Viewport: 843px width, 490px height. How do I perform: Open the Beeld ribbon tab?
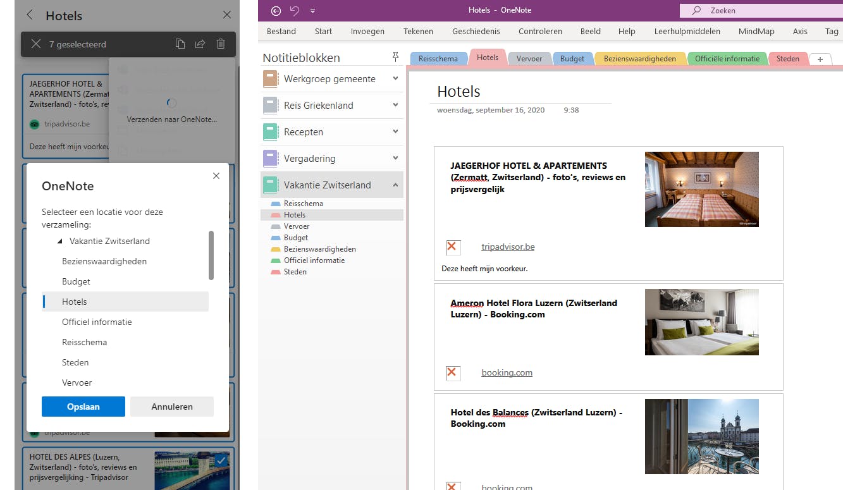[x=591, y=31]
